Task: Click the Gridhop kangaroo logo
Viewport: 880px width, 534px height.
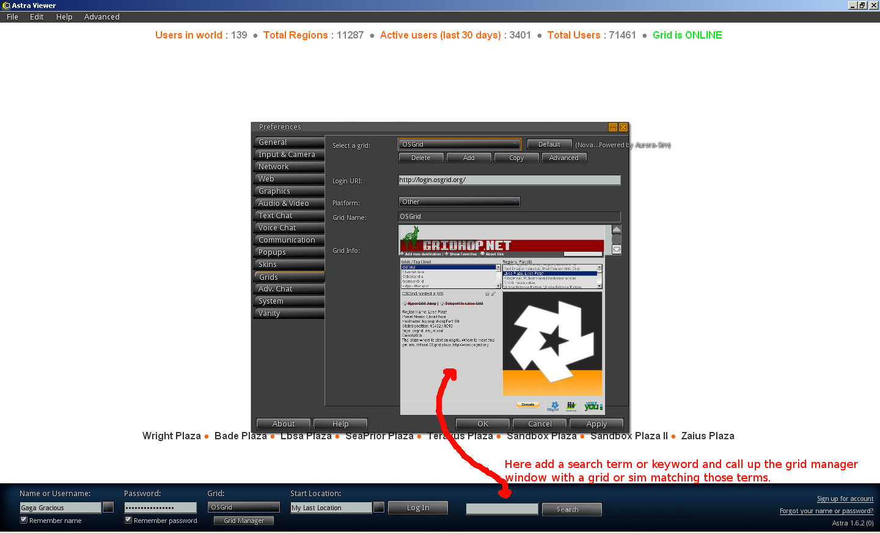Action: 413,238
